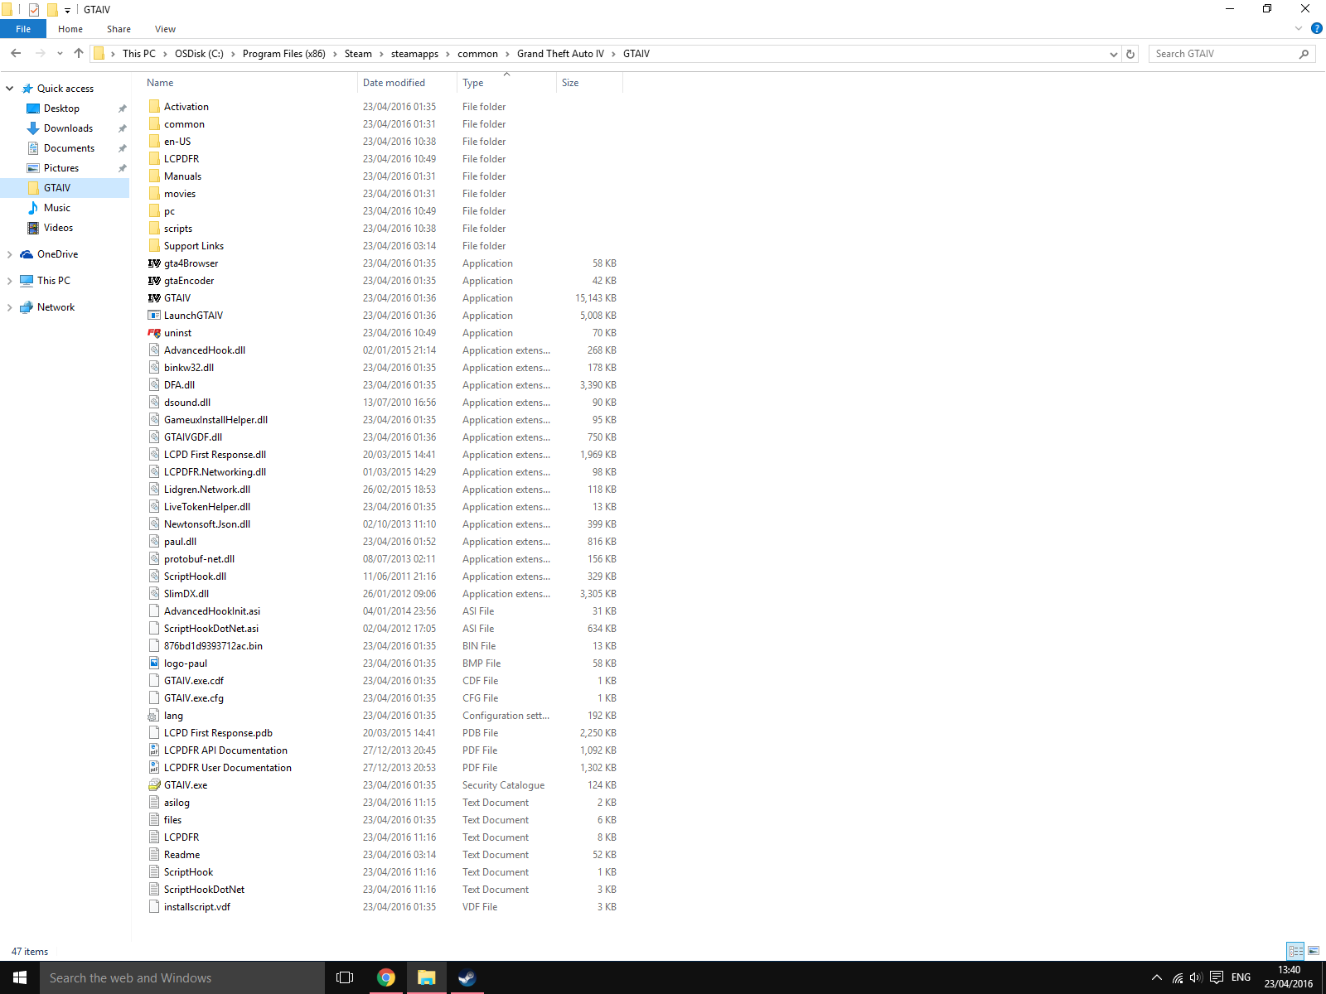
Task: Select the LCPD First Response.pdb file
Action: point(218,733)
